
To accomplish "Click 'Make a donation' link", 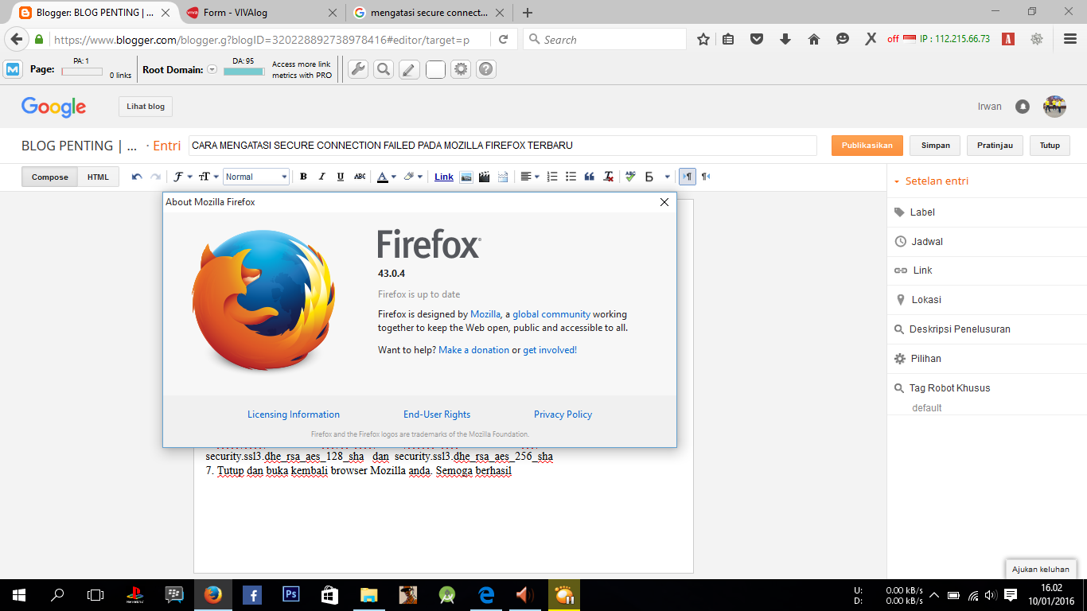I will (473, 350).
